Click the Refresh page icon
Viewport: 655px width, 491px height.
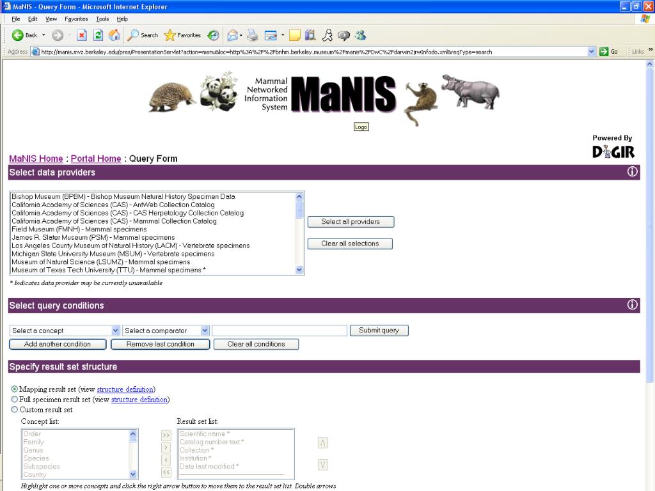pos(98,35)
